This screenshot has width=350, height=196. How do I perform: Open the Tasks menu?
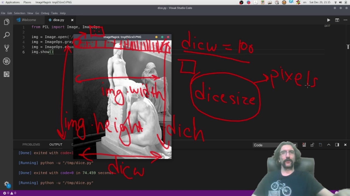click(54, 13)
